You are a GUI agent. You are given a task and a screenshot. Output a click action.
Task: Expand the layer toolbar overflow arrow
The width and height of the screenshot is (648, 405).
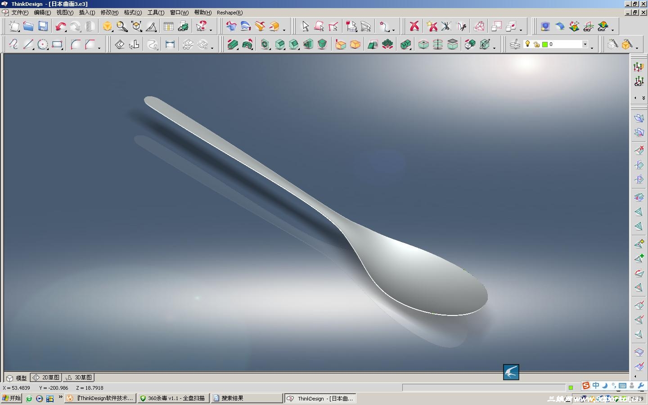(592, 48)
